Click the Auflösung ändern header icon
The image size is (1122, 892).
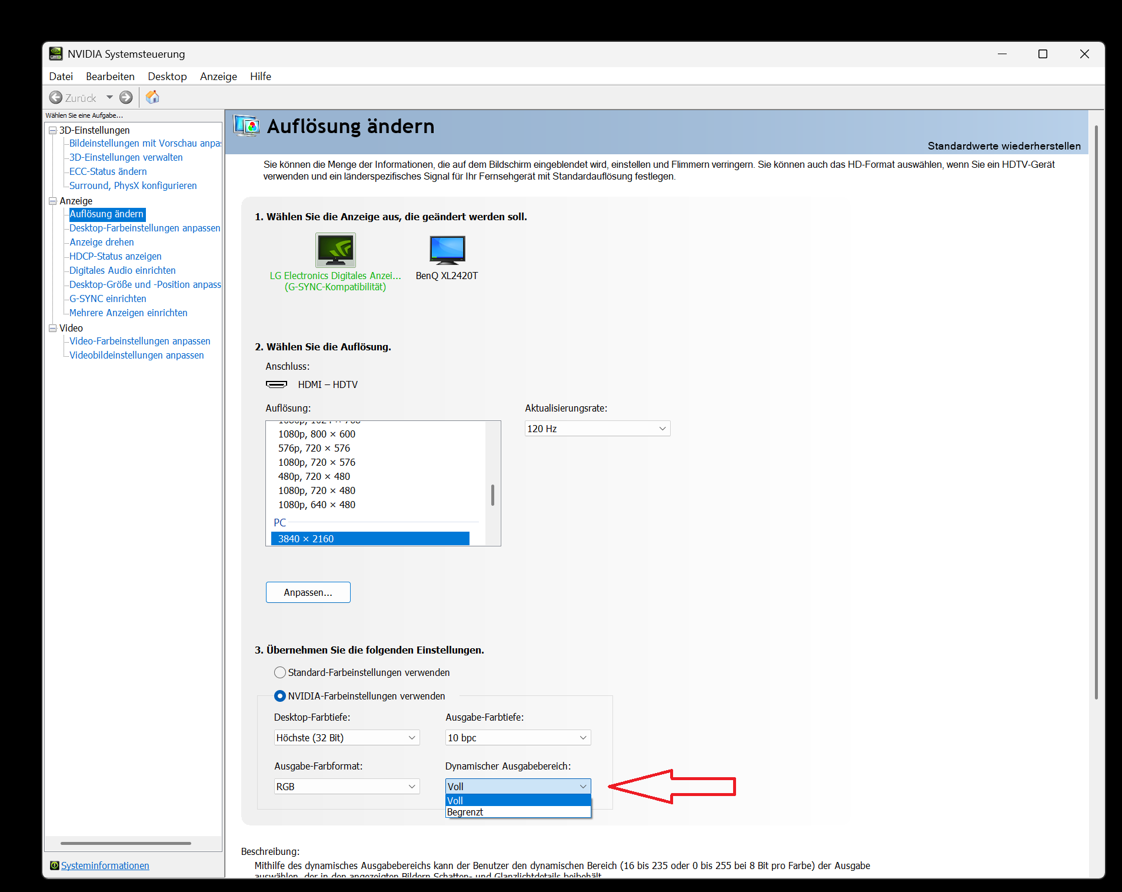[x=246, y=126]
